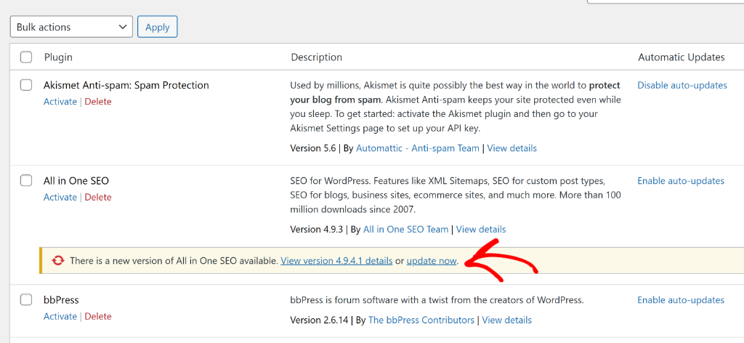Open Automattic - Anti-spam Team author link
Screen dimensions: 744x343
point(418,148)
